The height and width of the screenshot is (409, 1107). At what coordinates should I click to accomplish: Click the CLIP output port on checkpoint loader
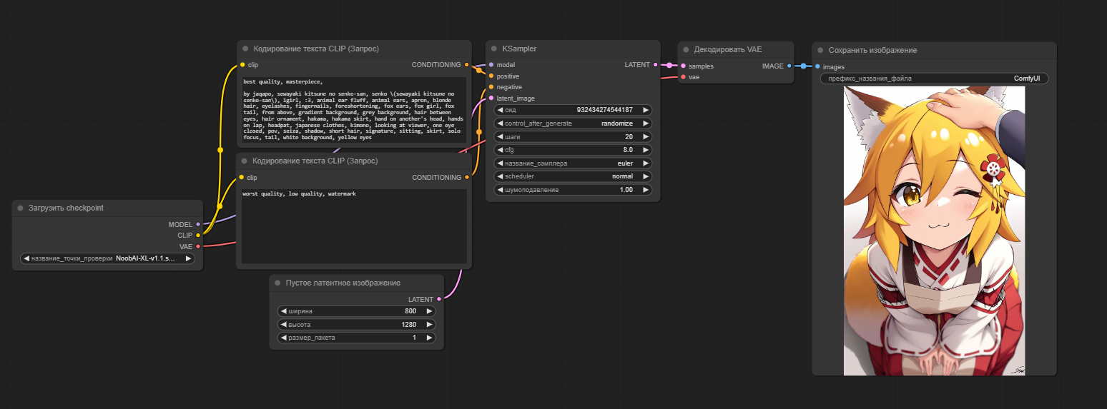[198, 235]
